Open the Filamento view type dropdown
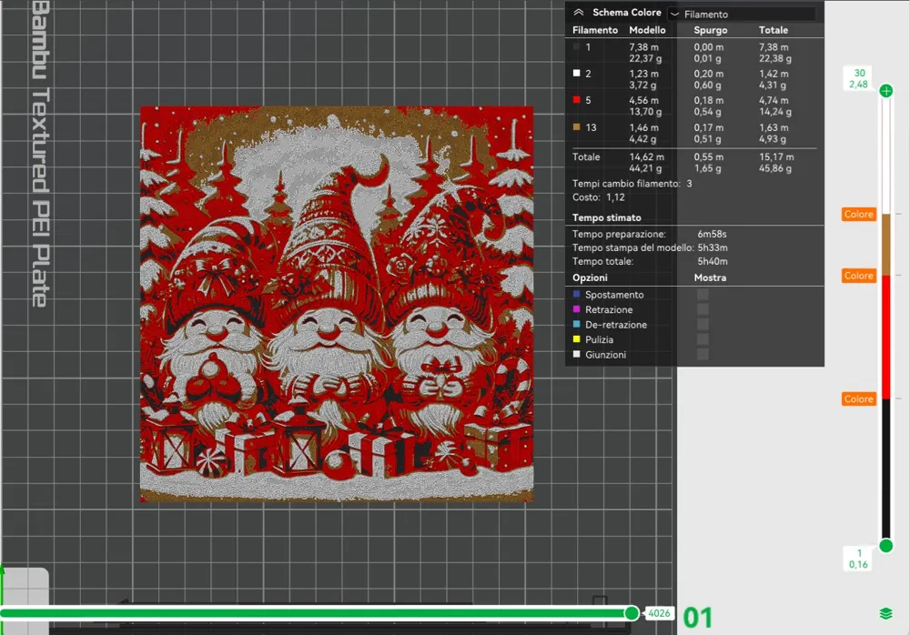 tap(743, 14)
